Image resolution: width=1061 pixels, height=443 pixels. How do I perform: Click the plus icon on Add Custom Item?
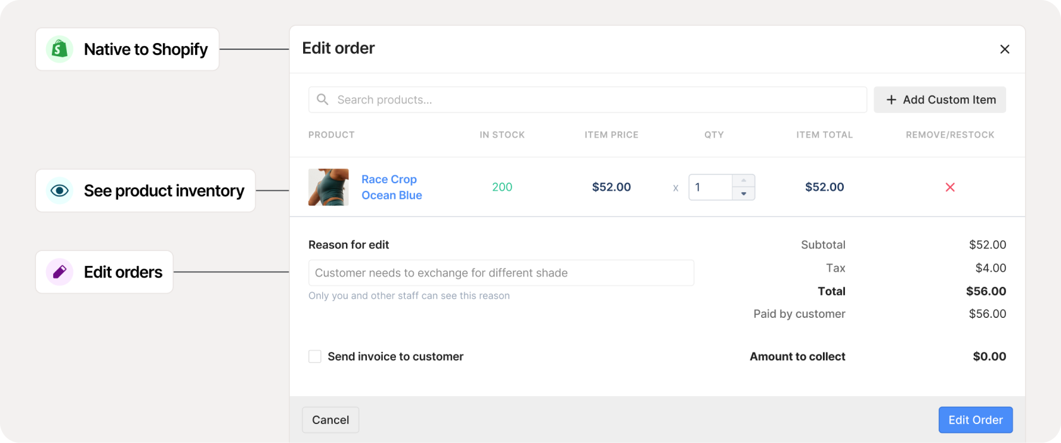891,100
